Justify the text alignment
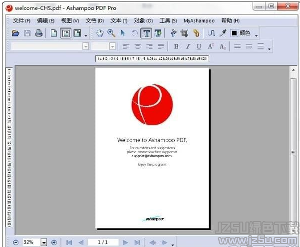This screenshot has height=247, width=300. pyautogui.click(x=161, y=46)
